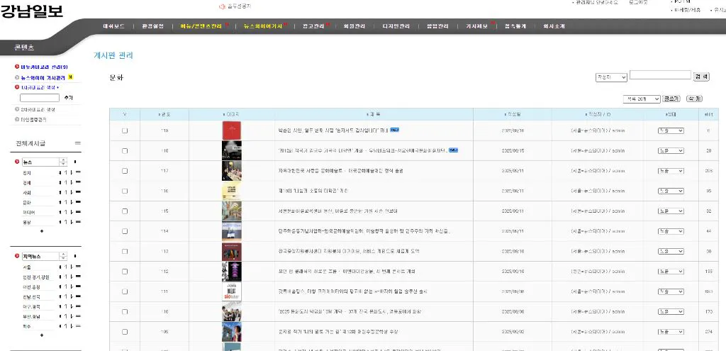The height and width of the screenshot is (351, 726).
Task: Click the minus icon beside 부산.경남 region
Action: tap(78, 317)
